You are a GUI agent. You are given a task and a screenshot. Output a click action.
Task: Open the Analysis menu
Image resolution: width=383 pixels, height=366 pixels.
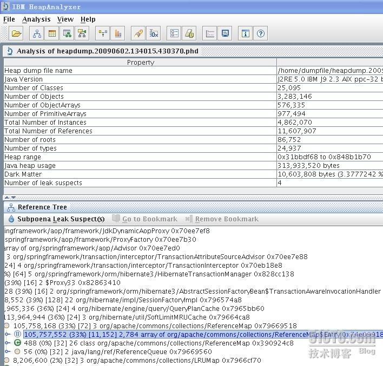[36, 19]
